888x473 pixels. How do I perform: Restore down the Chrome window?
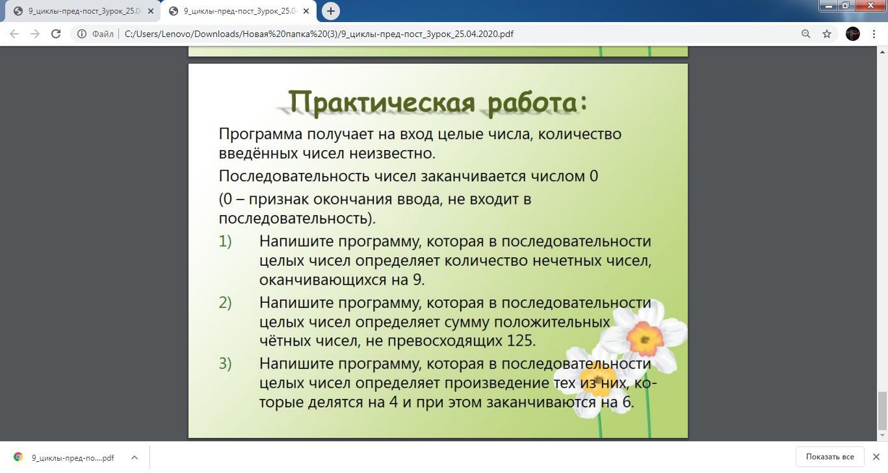[x=846, y=6]
